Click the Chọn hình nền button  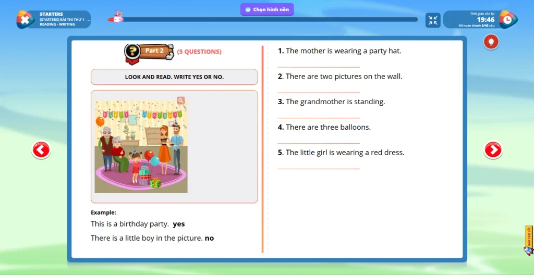(267, 9)
